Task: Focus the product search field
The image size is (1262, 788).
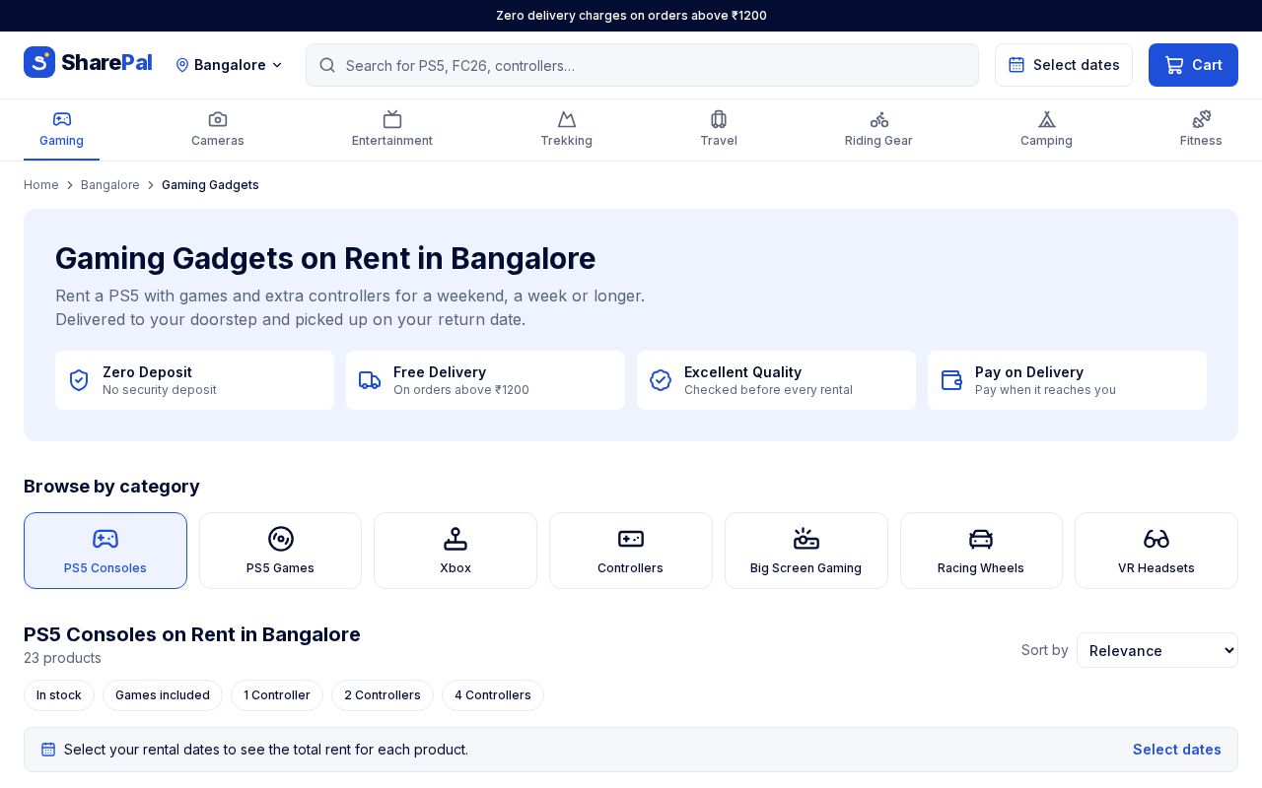Action: click(x=642, y=65)
